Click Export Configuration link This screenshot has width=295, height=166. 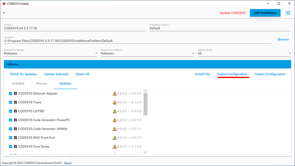click(232, 74)
